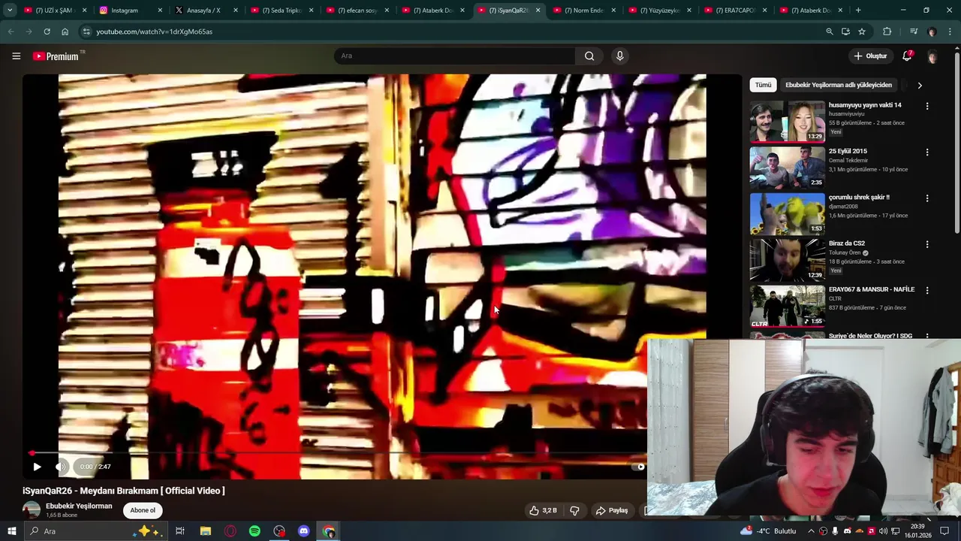This screenshot has height=541, width=961.
Task: Go to YouTube Premium home logo
Action: (x=56, y=56)
